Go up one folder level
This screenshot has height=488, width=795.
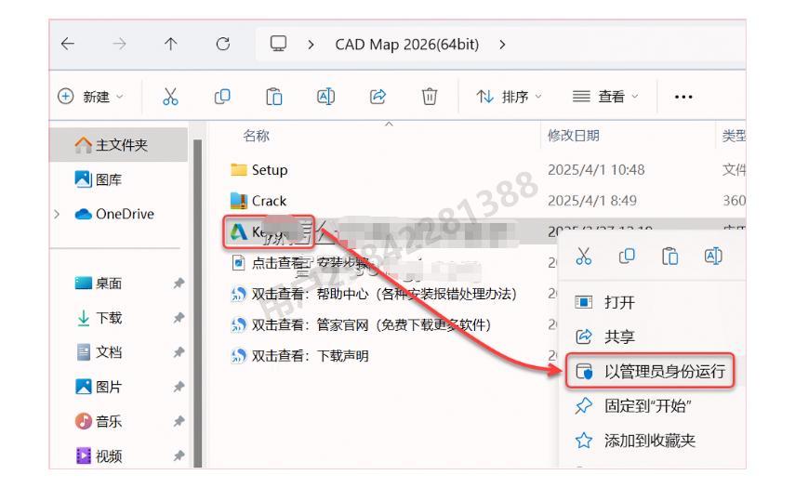point(170,44)
